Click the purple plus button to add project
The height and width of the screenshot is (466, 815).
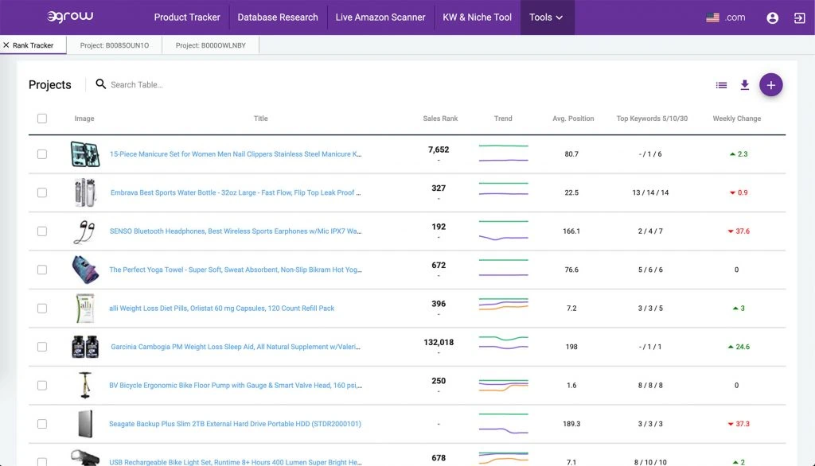770,84
